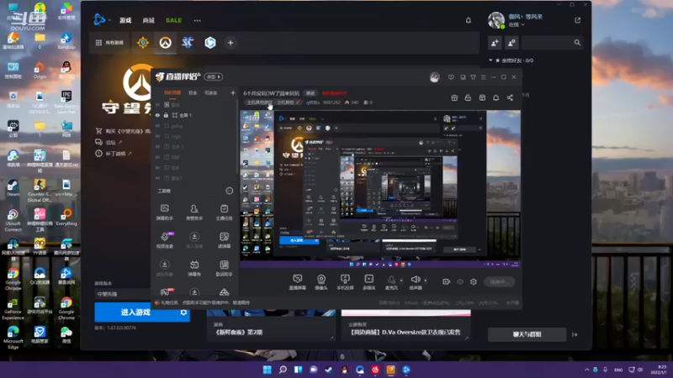Pop out the friends panel icon
The width and height of the screenshot is (673, 378).
point(577,20)
